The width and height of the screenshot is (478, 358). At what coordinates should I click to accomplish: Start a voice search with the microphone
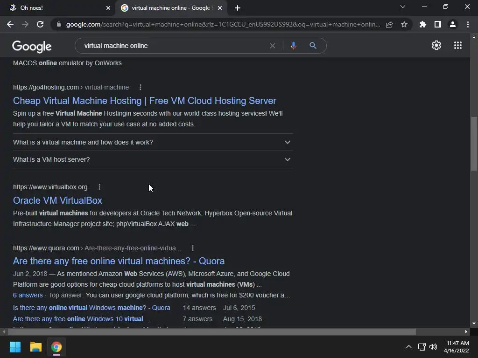(293, 46)
